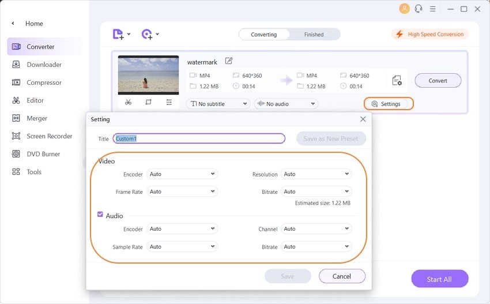This screenshot has height=304, width=490.
Task: Click the Convert button
Action: [x=438, y=80]
